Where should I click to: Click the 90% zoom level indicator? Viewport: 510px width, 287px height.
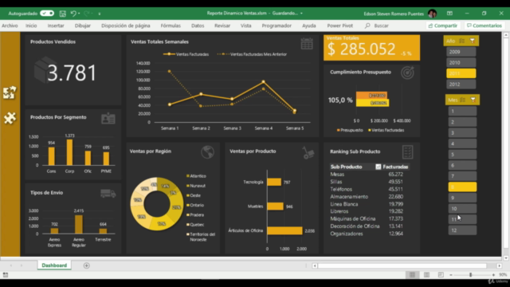click(x=503, y=275)
